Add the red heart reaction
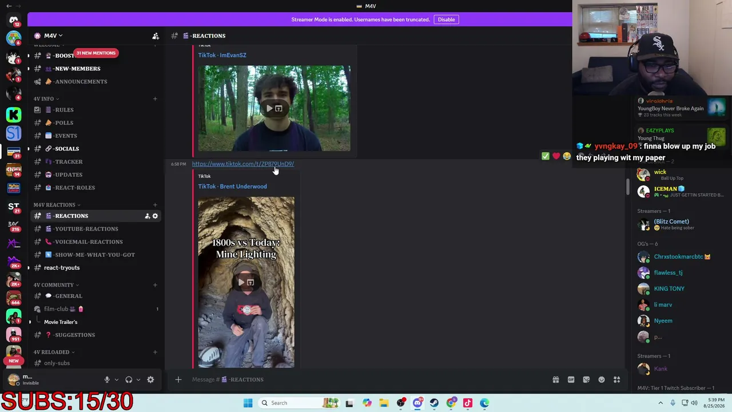This screenshot has width=732, height=412. [x=556, y=156]
